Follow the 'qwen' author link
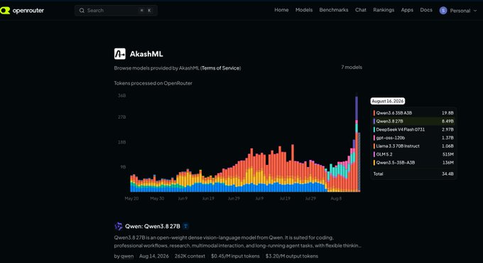Image resolution: width=483 pixels, height=263 pixels. [x=127, y=256]
